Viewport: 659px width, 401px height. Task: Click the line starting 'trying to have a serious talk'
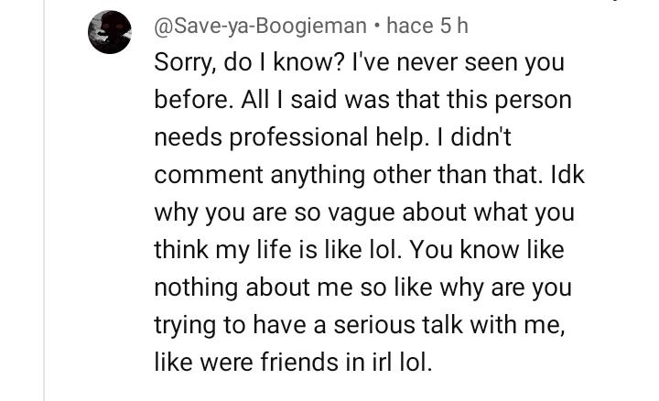pyautogui.click(x=360, y=325)
